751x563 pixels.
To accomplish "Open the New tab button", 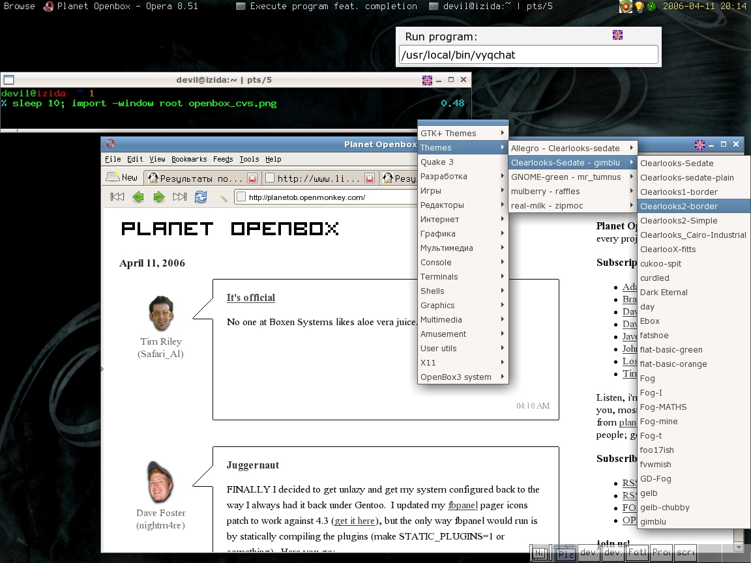I will pyautogui.click(x=122, y=178).
